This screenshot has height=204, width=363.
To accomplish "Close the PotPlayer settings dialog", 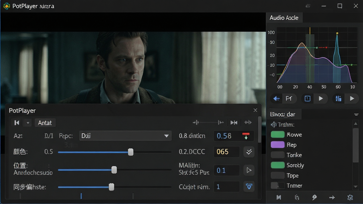I will 255,110.
